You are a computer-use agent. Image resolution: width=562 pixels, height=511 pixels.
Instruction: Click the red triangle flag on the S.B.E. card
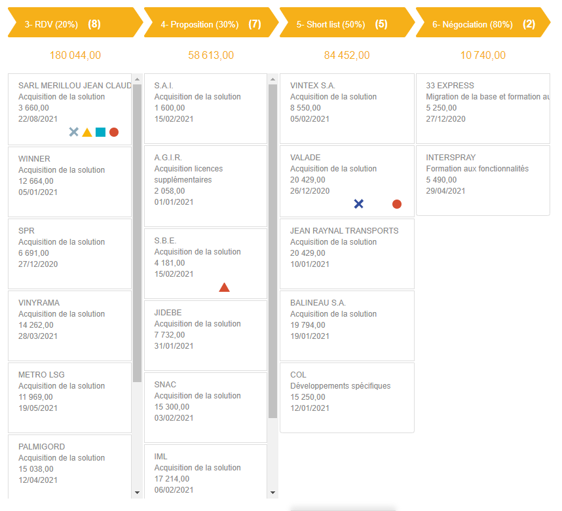tap(225, 287)
